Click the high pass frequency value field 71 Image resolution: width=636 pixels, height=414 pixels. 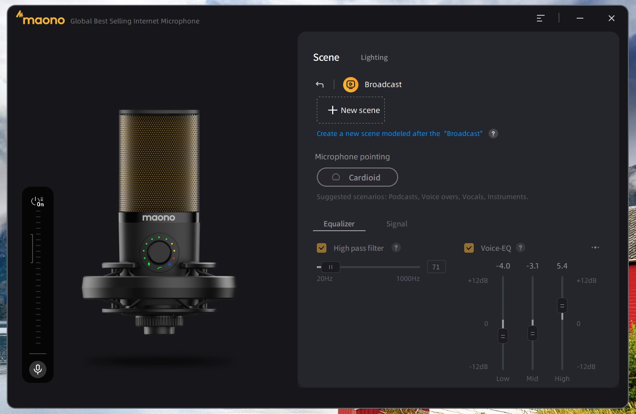(436, 267)
